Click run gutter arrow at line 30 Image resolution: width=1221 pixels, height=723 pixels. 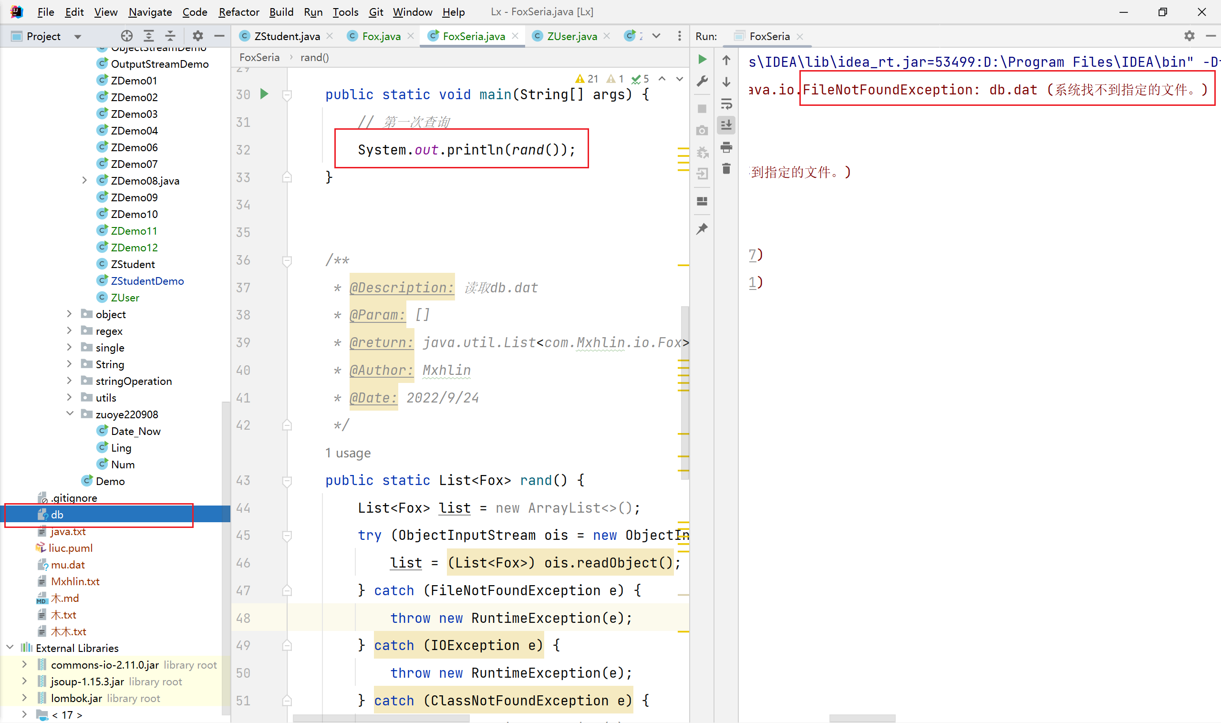tap(264, 93)
